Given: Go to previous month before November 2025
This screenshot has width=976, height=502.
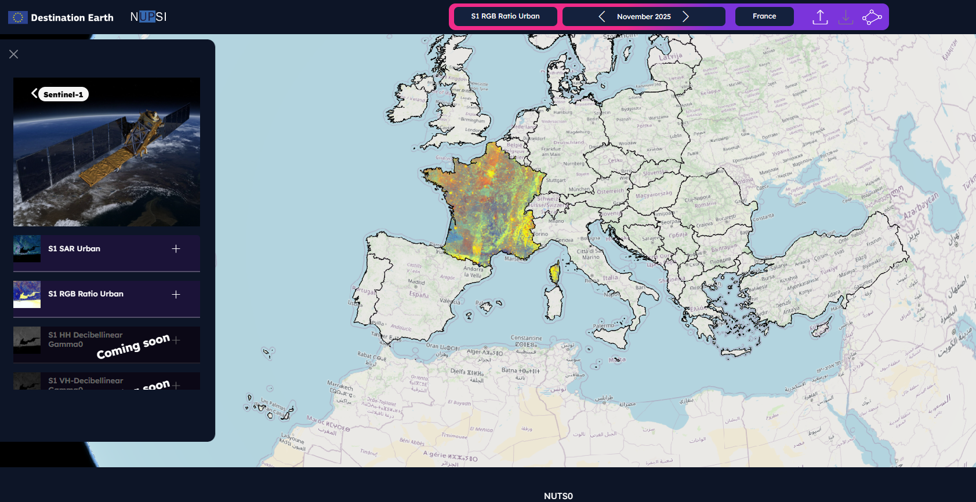Looking at the screenshot, I should tap(601, 16).
